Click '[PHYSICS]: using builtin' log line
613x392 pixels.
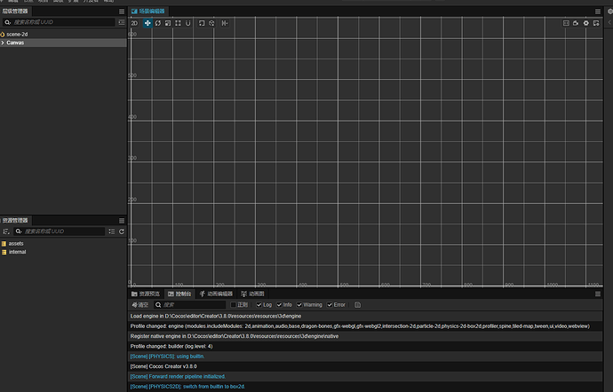pyautogui.click(x=365, y=357)
